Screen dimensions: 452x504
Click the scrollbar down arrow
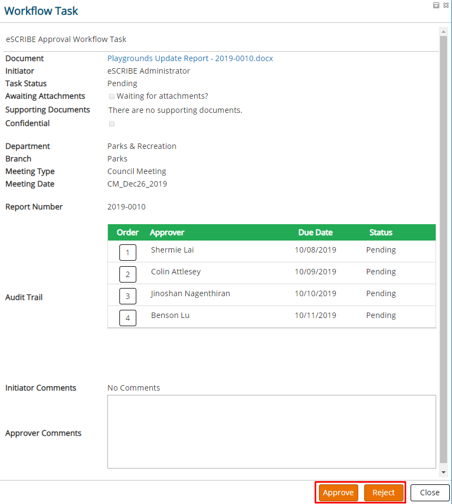point(443,472)
